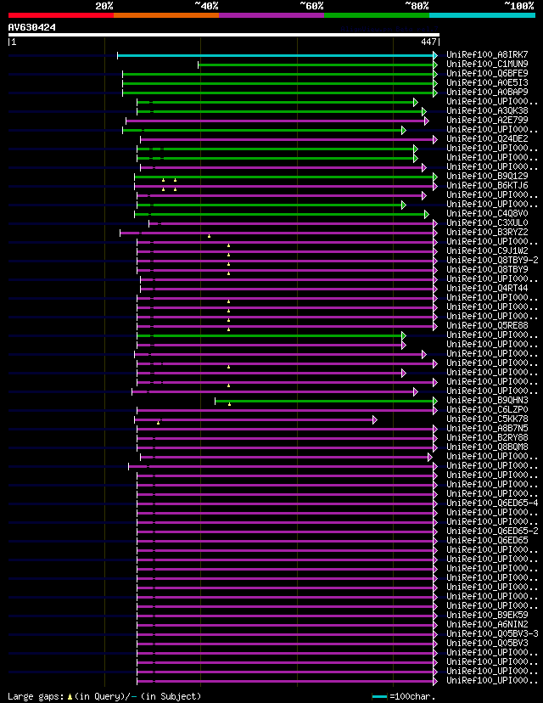
Task: Click the yellow gap marker under B3RYZ2 bar
Action: (210, 236)
